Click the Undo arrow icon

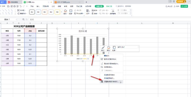click(x=21, y=6)
